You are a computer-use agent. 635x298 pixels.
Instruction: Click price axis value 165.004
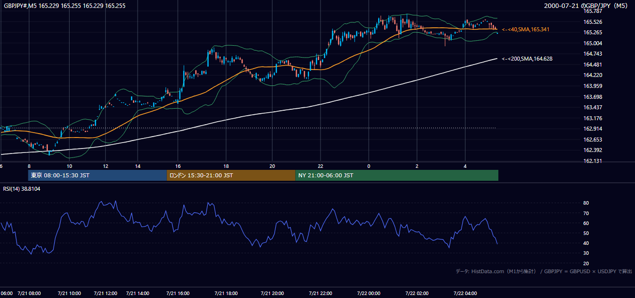(593, 43)
